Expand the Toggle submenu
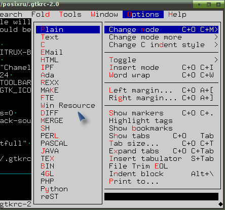 click(x=161, y=60)
